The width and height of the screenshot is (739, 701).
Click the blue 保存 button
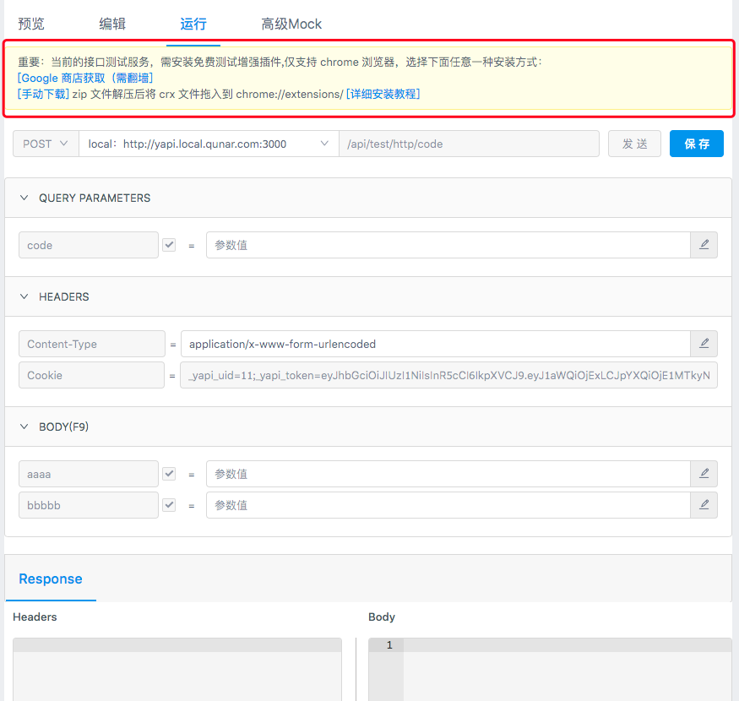pos(697,144)
